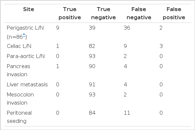Click the Liver metastasis row label
195x130 pixels.
point(27,85)
